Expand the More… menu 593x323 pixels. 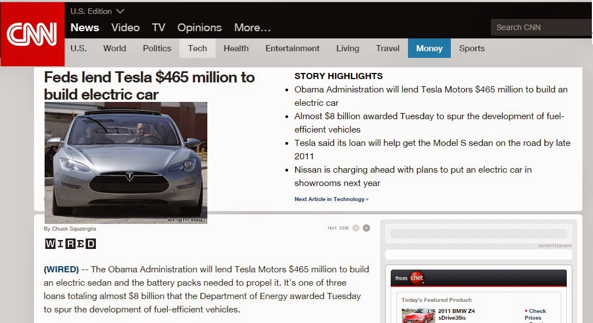[x=252, y=28]
